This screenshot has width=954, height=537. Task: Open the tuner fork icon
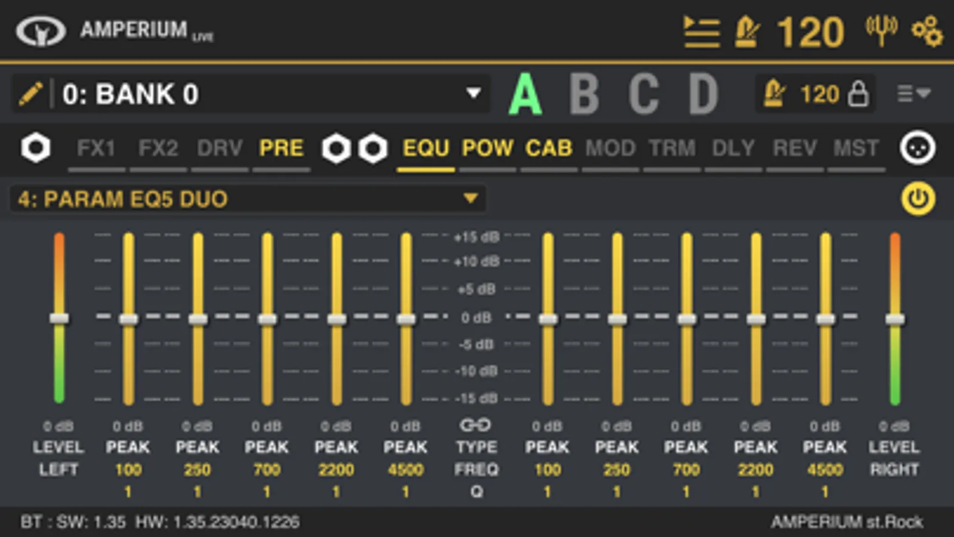pyautogui.click(x=881, y=30)
